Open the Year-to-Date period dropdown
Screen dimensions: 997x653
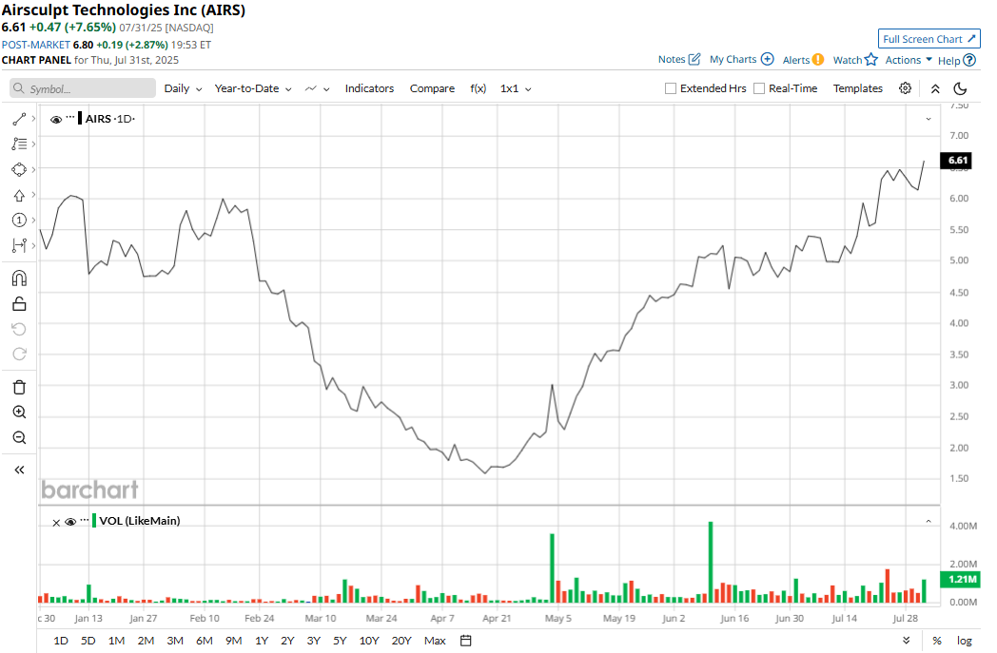click(253, 88)
